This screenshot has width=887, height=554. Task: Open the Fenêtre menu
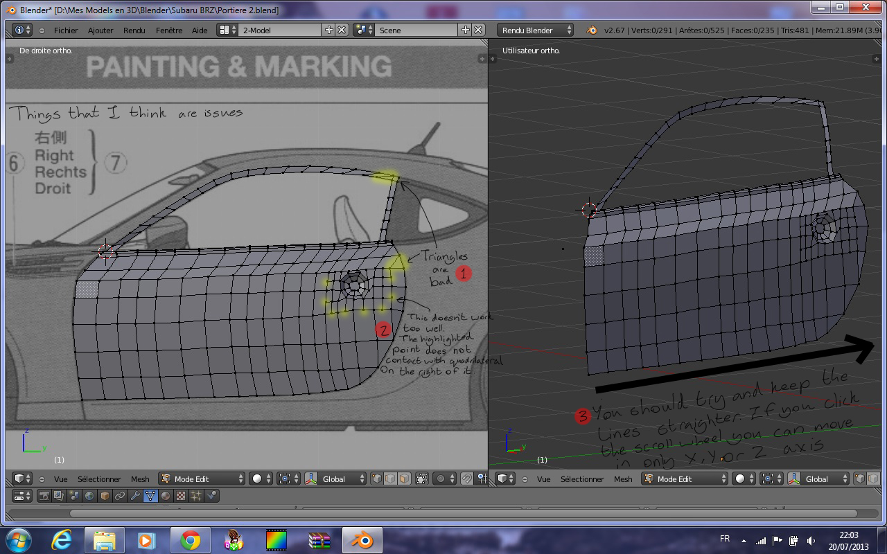[169, 30]
